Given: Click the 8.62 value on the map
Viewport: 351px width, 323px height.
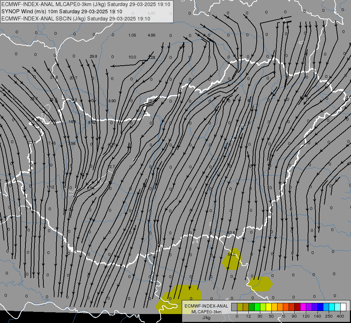Looking at the screenshot, I should coord(92,122).
